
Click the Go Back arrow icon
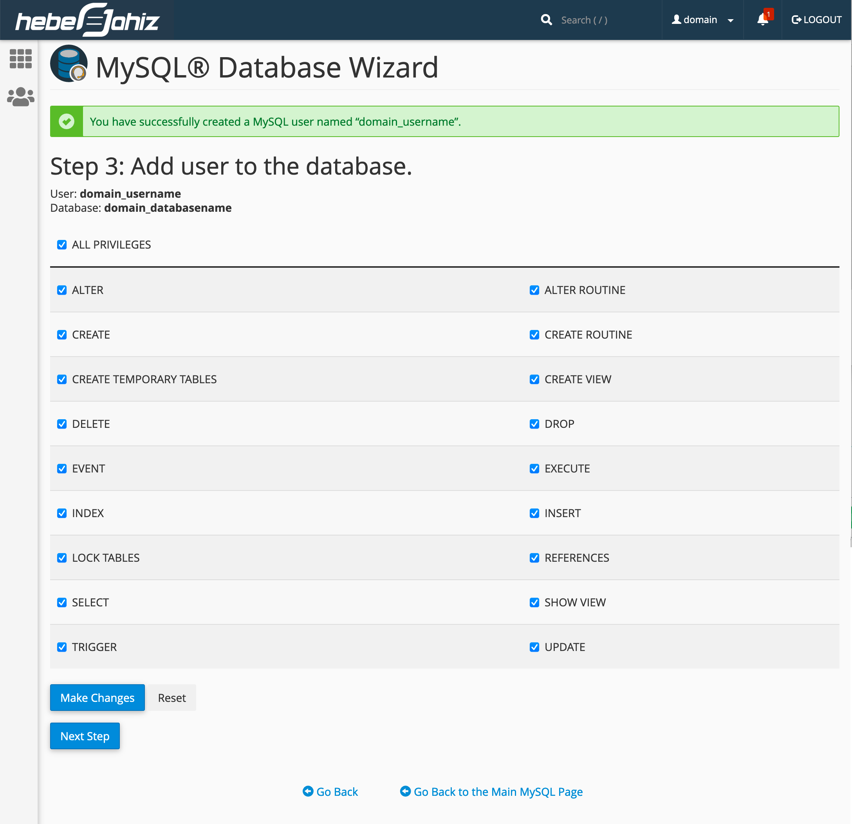click(308, 791)
